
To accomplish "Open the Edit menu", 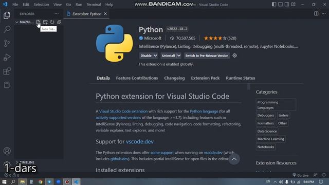I will point(26,5).
